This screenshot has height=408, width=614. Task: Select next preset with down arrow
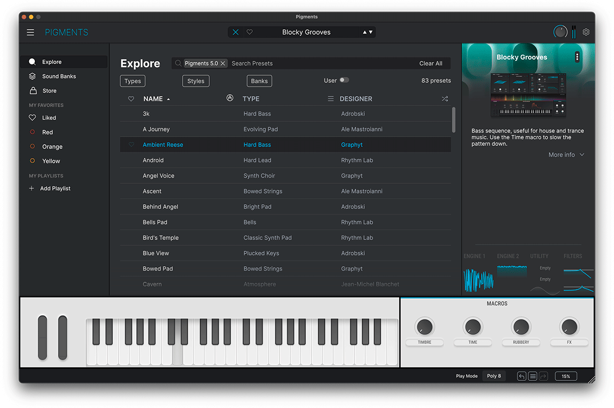371,32
